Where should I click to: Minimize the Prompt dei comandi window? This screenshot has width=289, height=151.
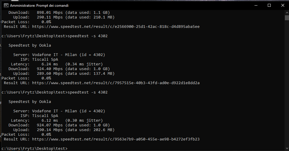256,6
